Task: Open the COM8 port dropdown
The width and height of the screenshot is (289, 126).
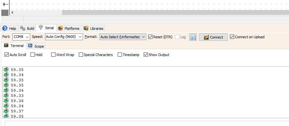Action: 21,37
